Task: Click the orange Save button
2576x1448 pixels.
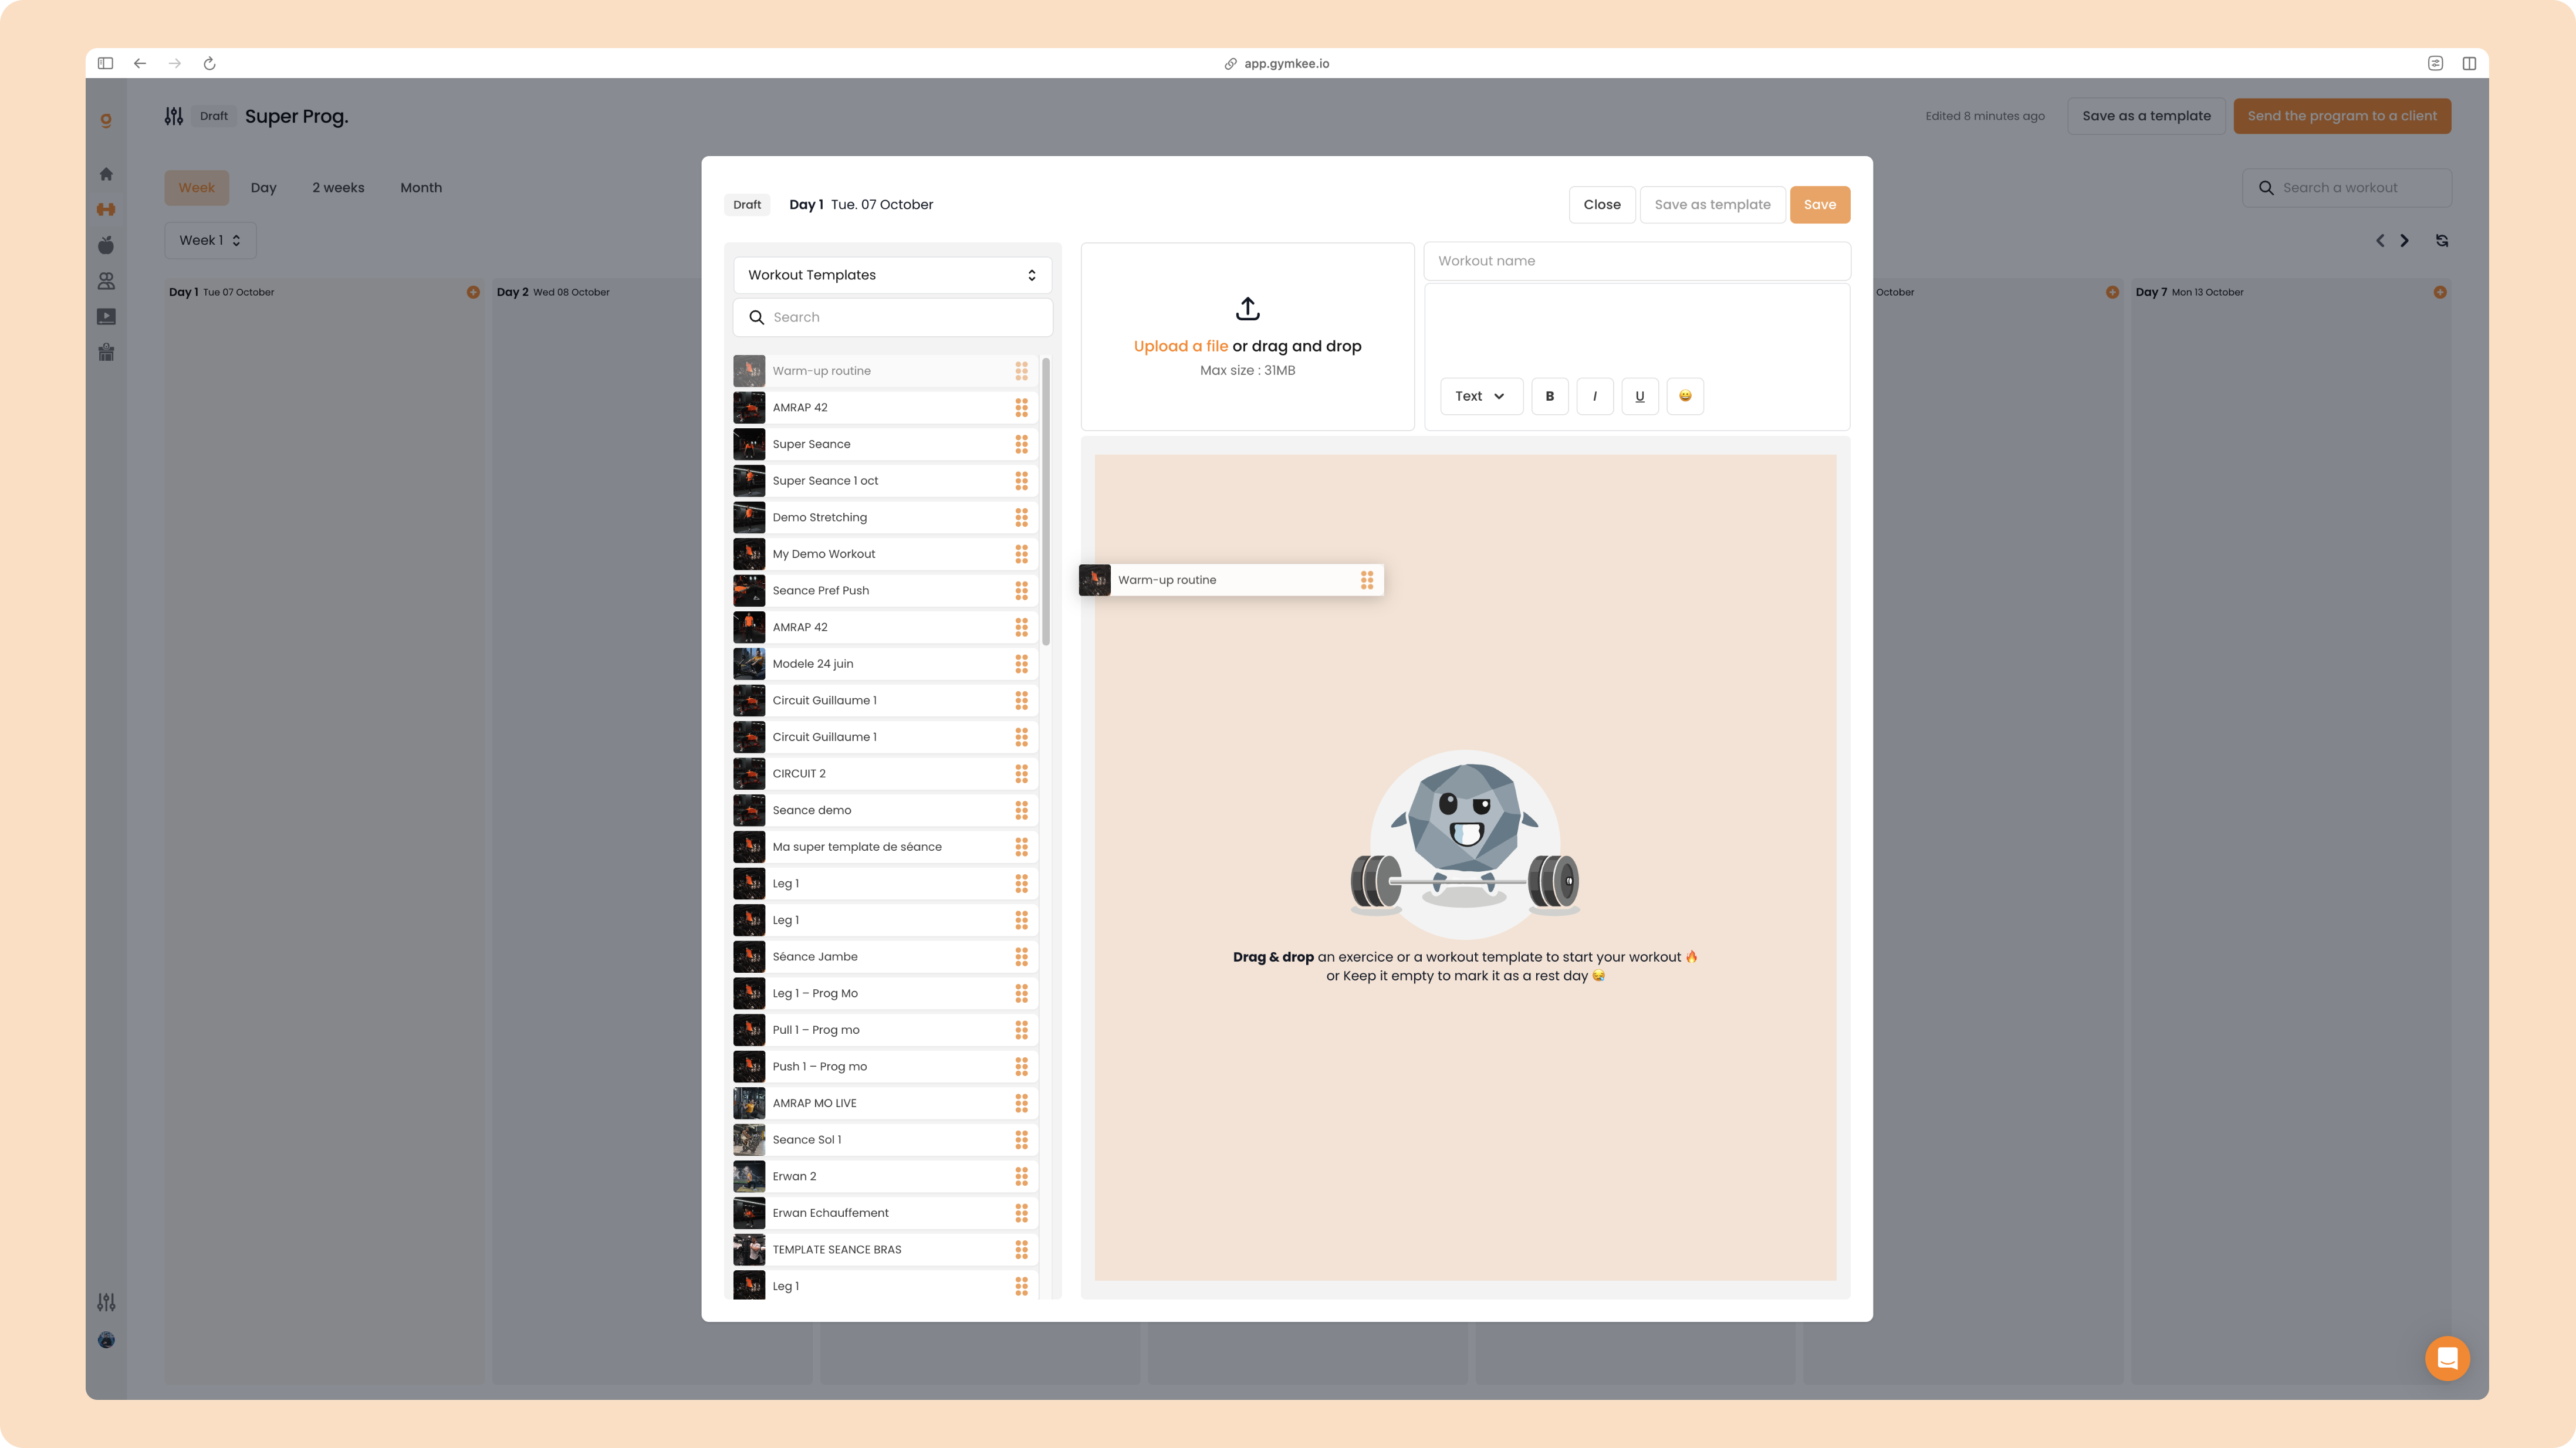Action: [1819, 205]
